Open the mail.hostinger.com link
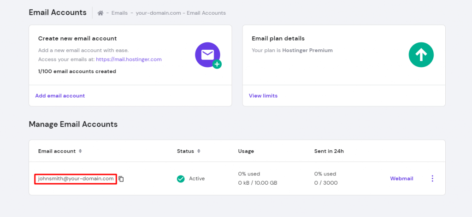The width and height of the screenshot is (472, 217). coord(129,59)
